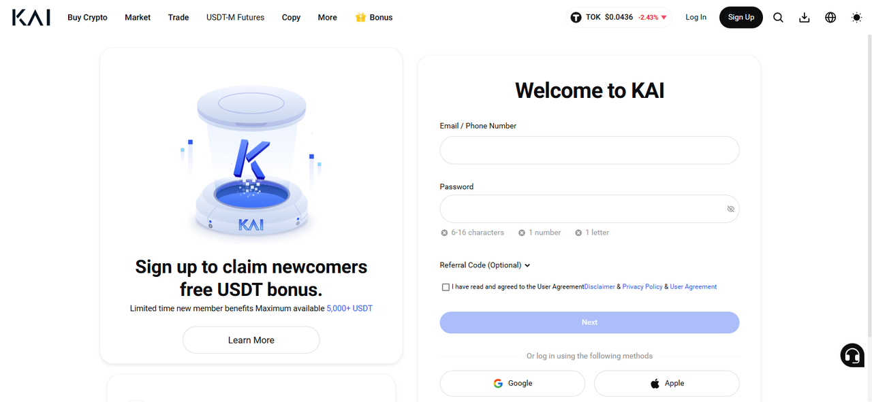Expand the Referral Code (Optional) field

point(485,265)
